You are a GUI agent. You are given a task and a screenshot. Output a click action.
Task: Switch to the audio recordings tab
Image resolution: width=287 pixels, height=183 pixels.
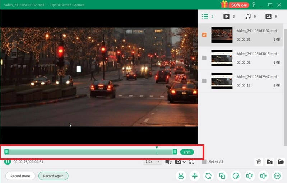tap(248, 16)
